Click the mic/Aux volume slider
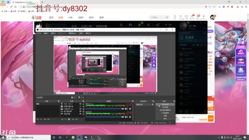The height and width of the screenshot is (140, 249). [105, 109]
